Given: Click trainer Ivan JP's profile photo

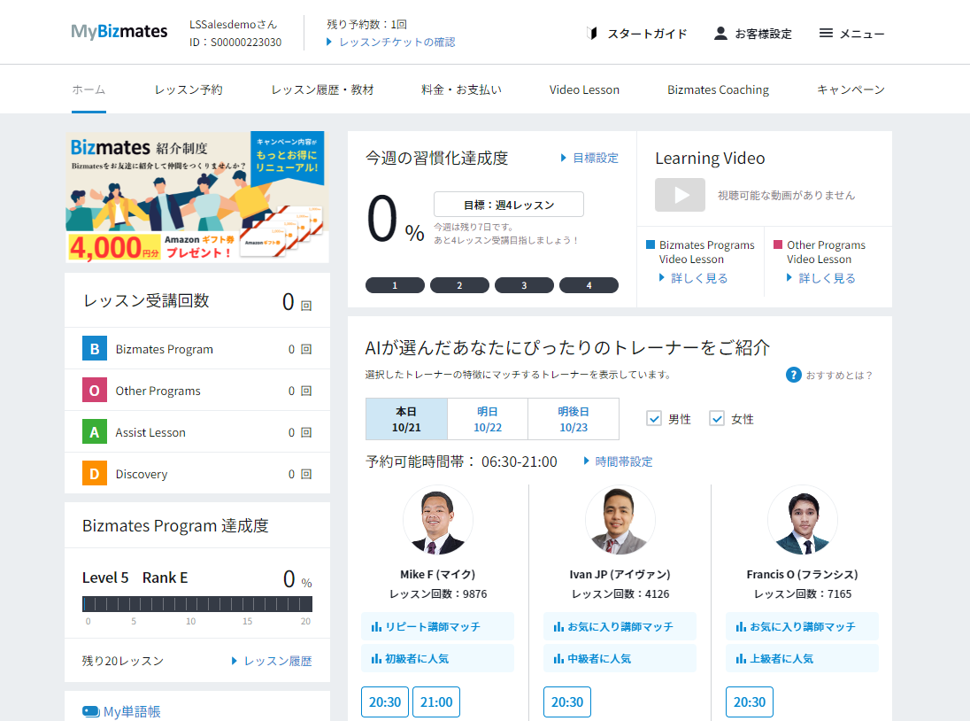Looking at the screenshot, I should click(x=620, y=520).
